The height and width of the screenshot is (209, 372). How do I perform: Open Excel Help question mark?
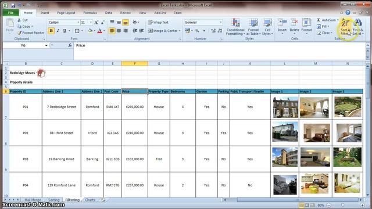(x=348, y=13)
